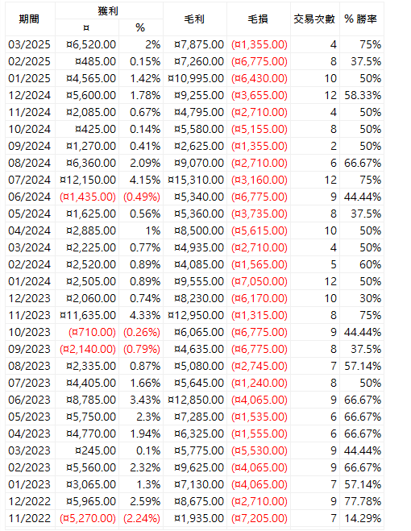
Task: Select the ¤15,310.00 gross profit cell
Action: pyautogui.click(x=195, y=180)
